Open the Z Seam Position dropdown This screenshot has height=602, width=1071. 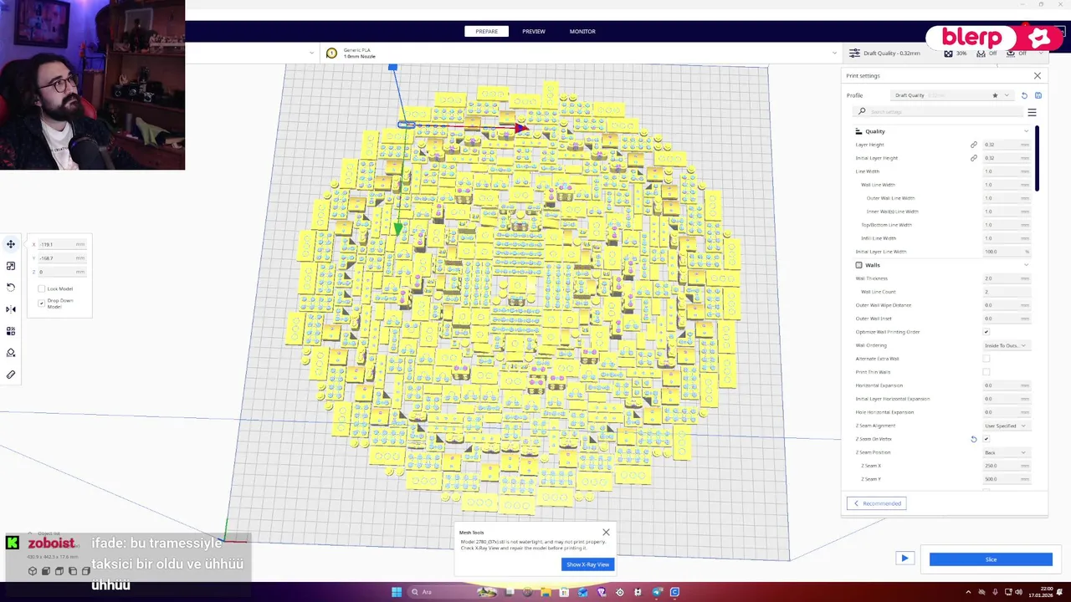1006,452
